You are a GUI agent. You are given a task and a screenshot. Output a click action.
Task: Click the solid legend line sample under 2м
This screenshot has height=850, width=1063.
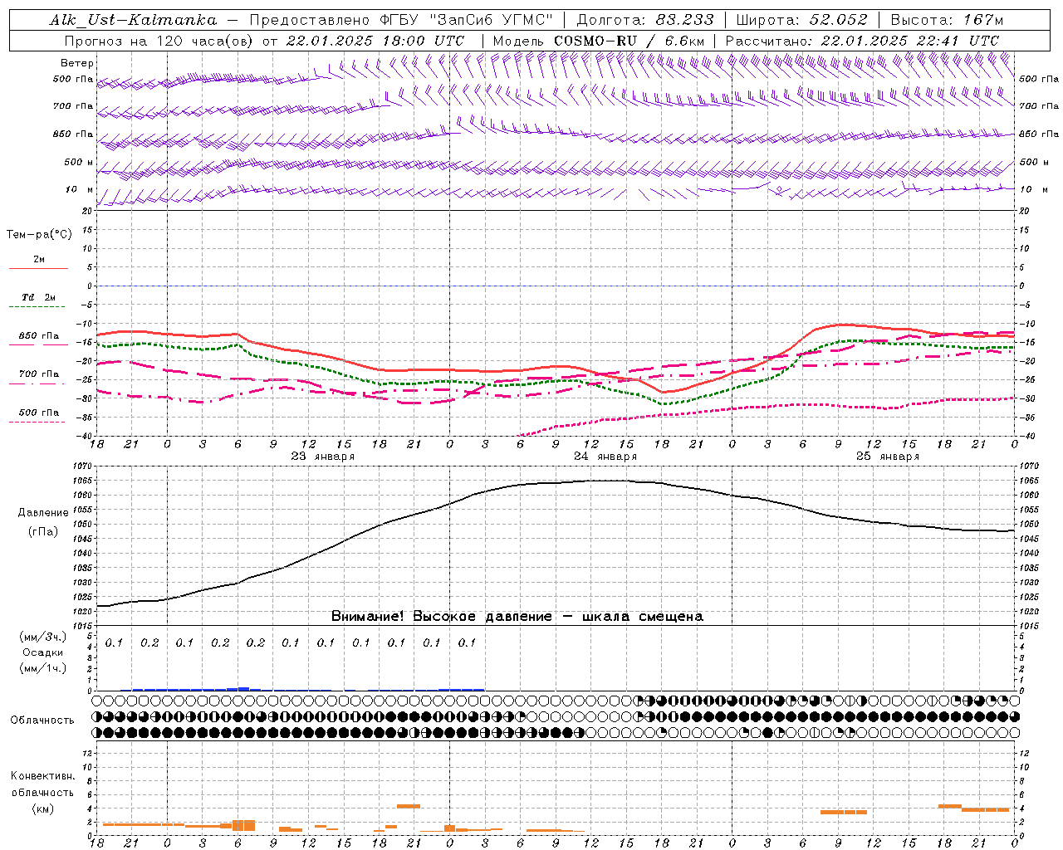pyautogui.click(x=38, y=269)
